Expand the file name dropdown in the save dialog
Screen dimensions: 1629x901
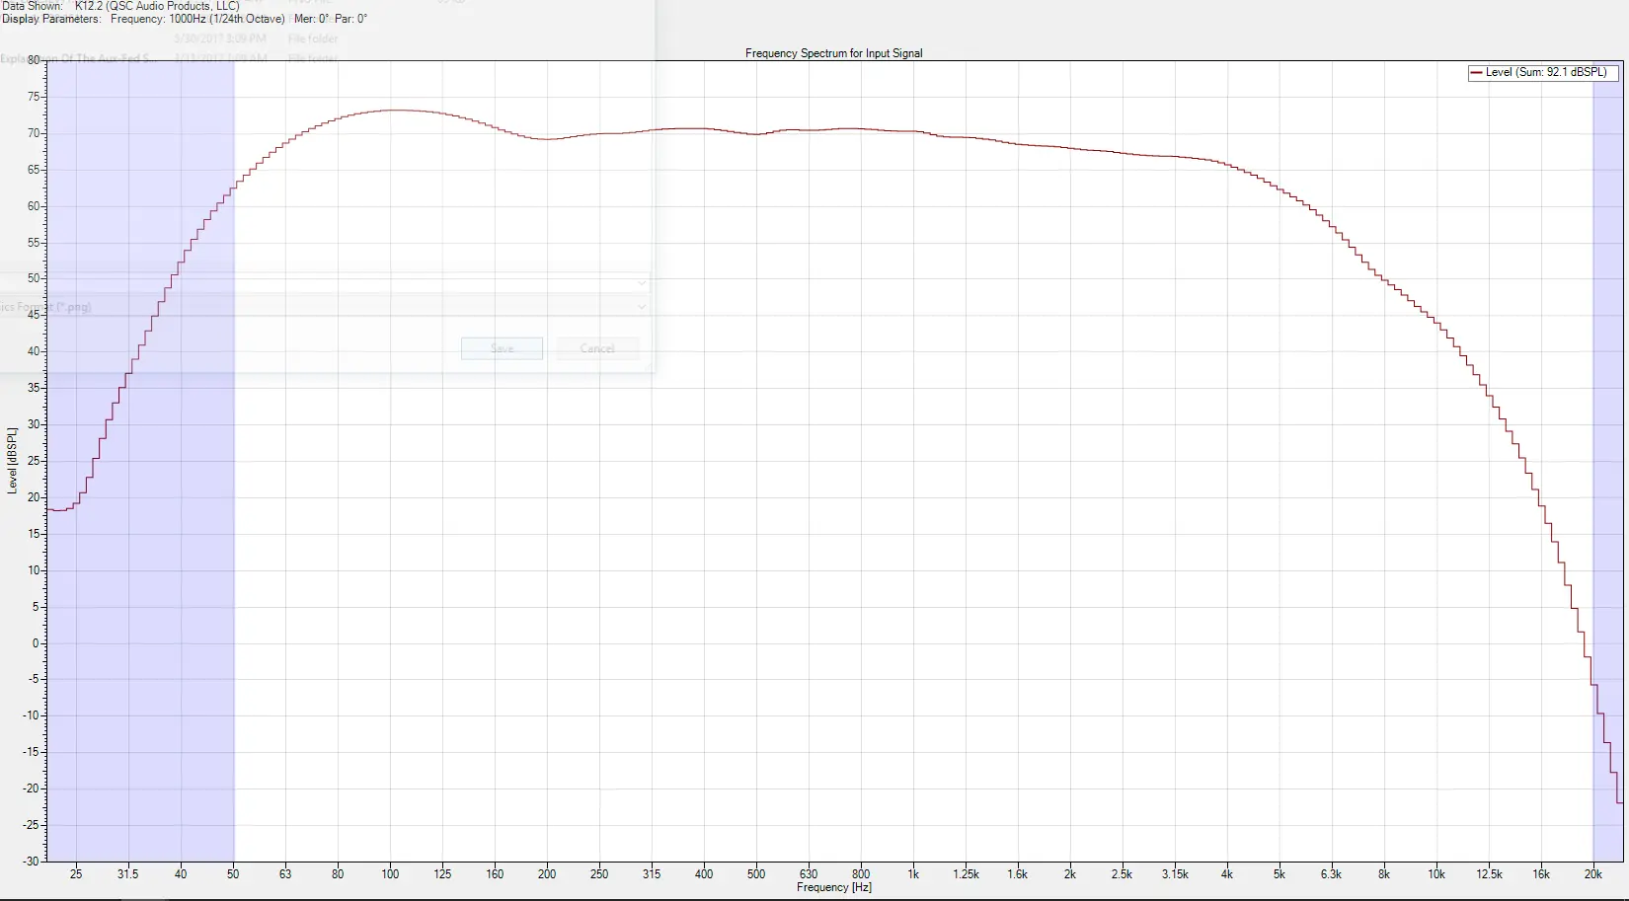[642, 283]
